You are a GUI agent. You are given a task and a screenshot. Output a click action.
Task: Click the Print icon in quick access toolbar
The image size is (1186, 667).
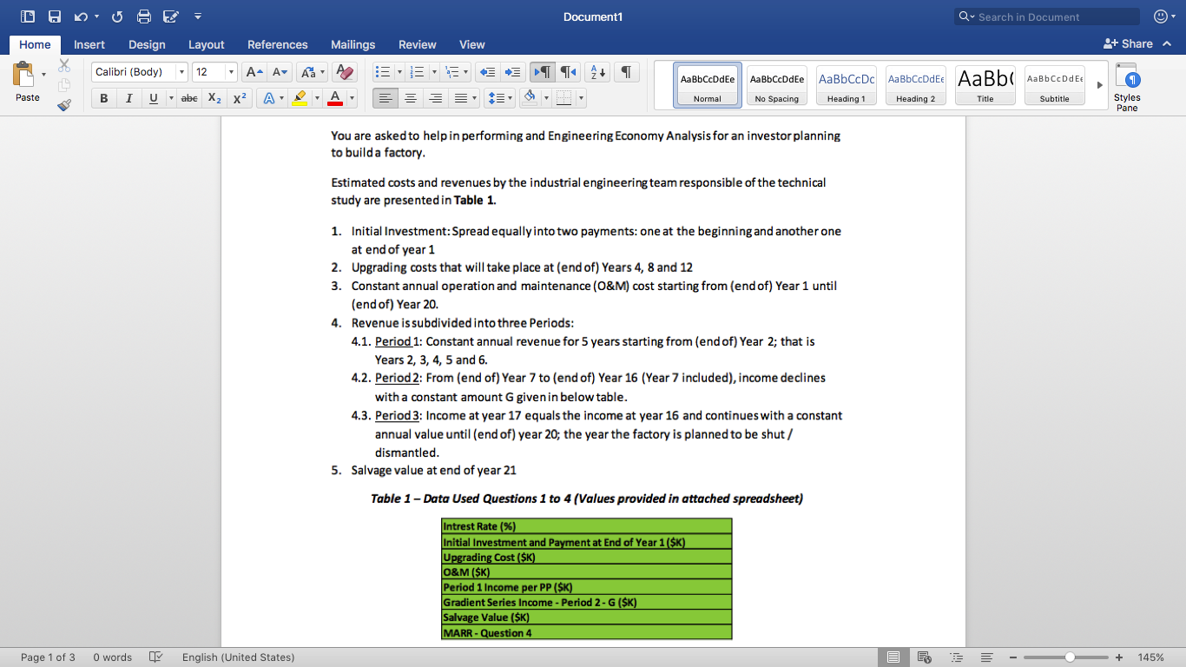[x=144, y=16]
